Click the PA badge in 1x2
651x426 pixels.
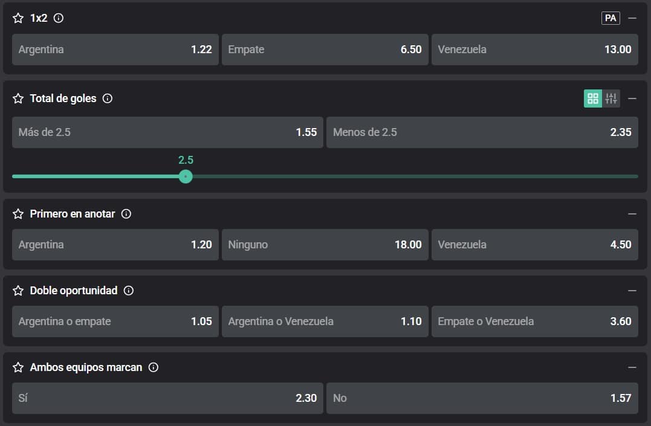pos(611,18)
